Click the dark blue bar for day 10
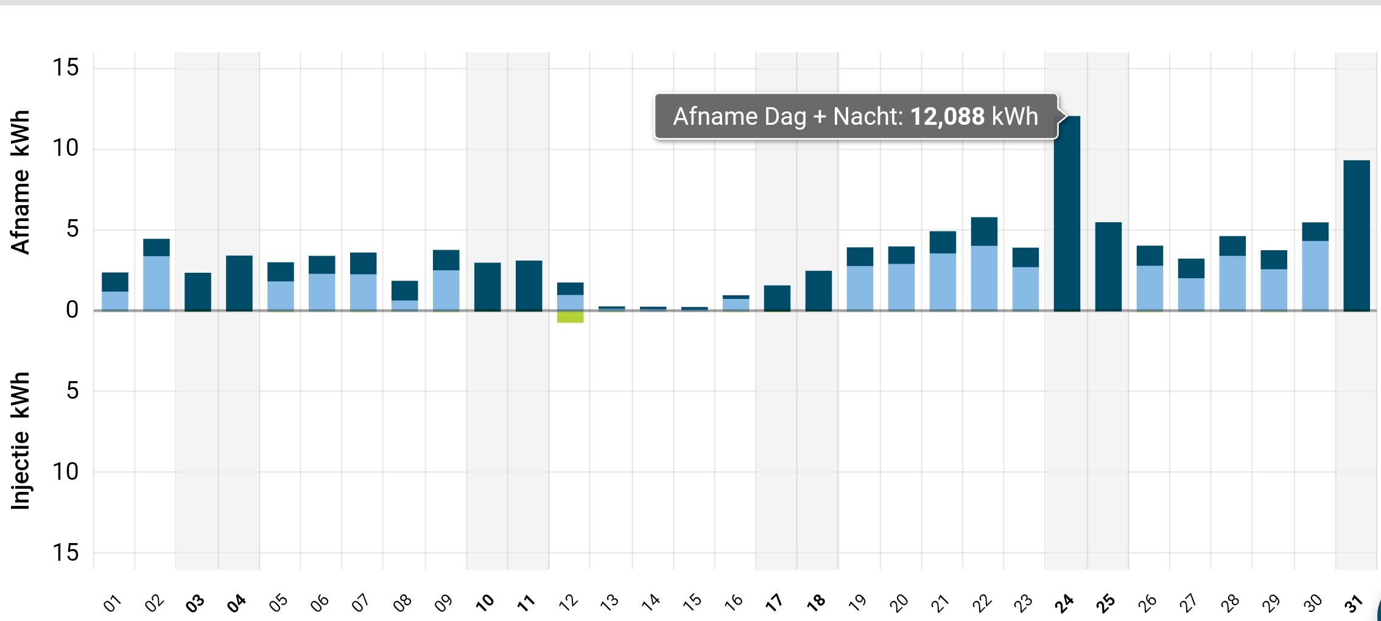 point(487,287)
